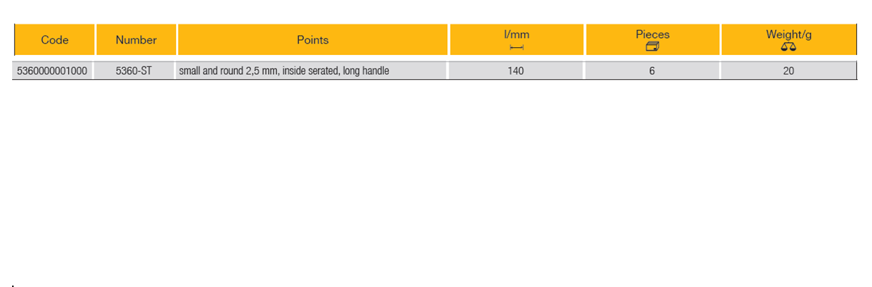Select the Number column header

coord(136,40)
